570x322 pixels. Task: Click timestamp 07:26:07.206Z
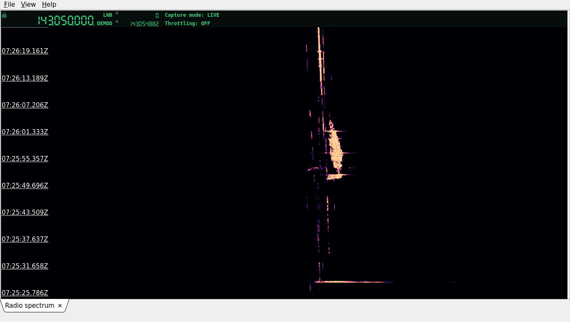tap(25, 105)
